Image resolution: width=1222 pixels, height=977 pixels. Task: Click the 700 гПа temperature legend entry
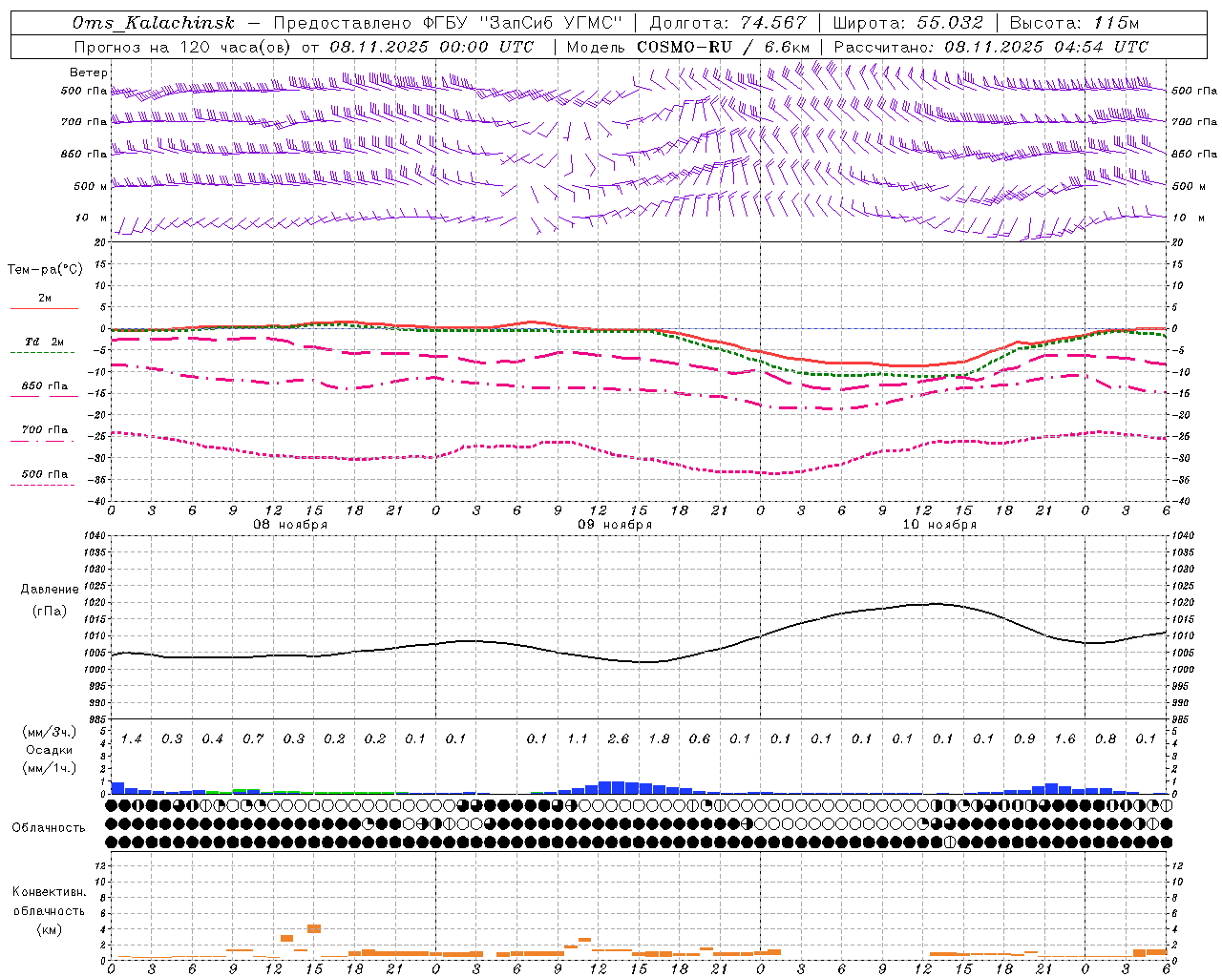[44, 429]
